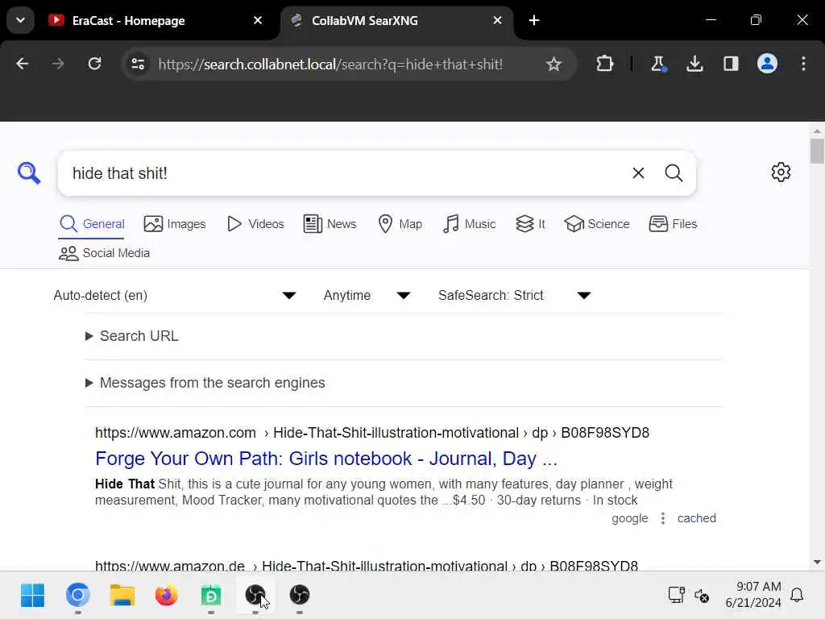Click the browser address bar URL
Screen dimensions: 825x619
point(330,64)
